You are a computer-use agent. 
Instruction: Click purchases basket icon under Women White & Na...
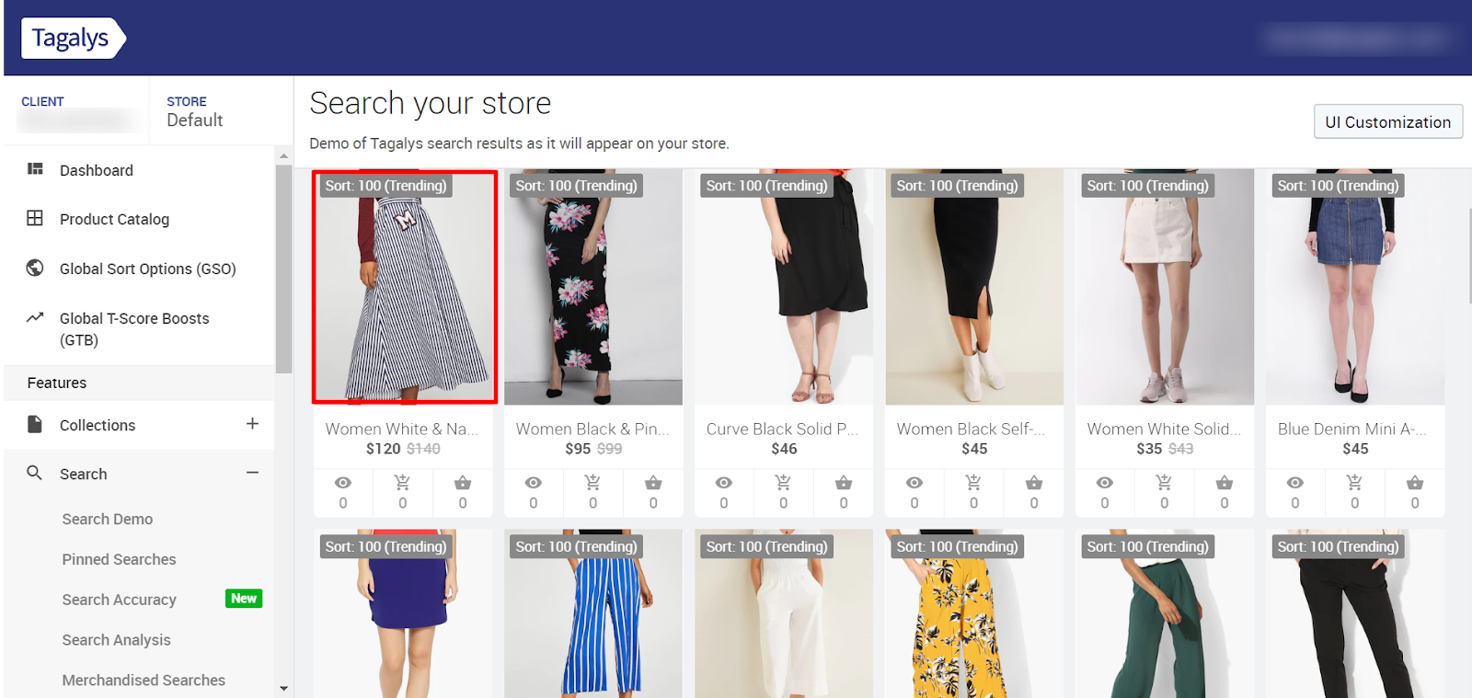pyautogui.click(x=463, y=482)
